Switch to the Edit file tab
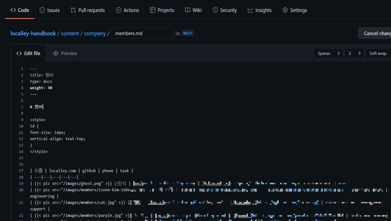This screenshot has height=221, width=391. coord(29,53)
